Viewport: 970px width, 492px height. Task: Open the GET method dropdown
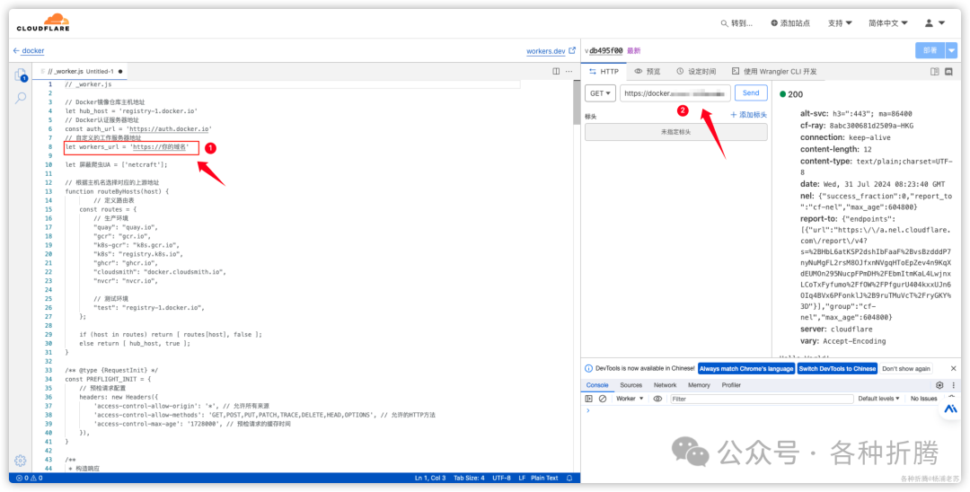pyautogui.click(x=600, y=93)
